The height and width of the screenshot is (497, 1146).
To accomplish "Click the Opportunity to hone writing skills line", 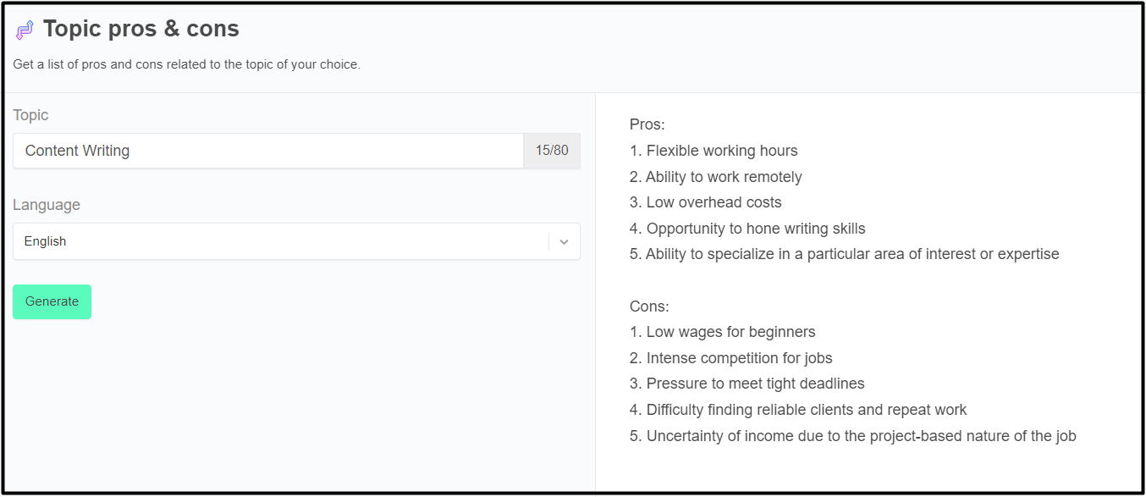I will point(747,229).
